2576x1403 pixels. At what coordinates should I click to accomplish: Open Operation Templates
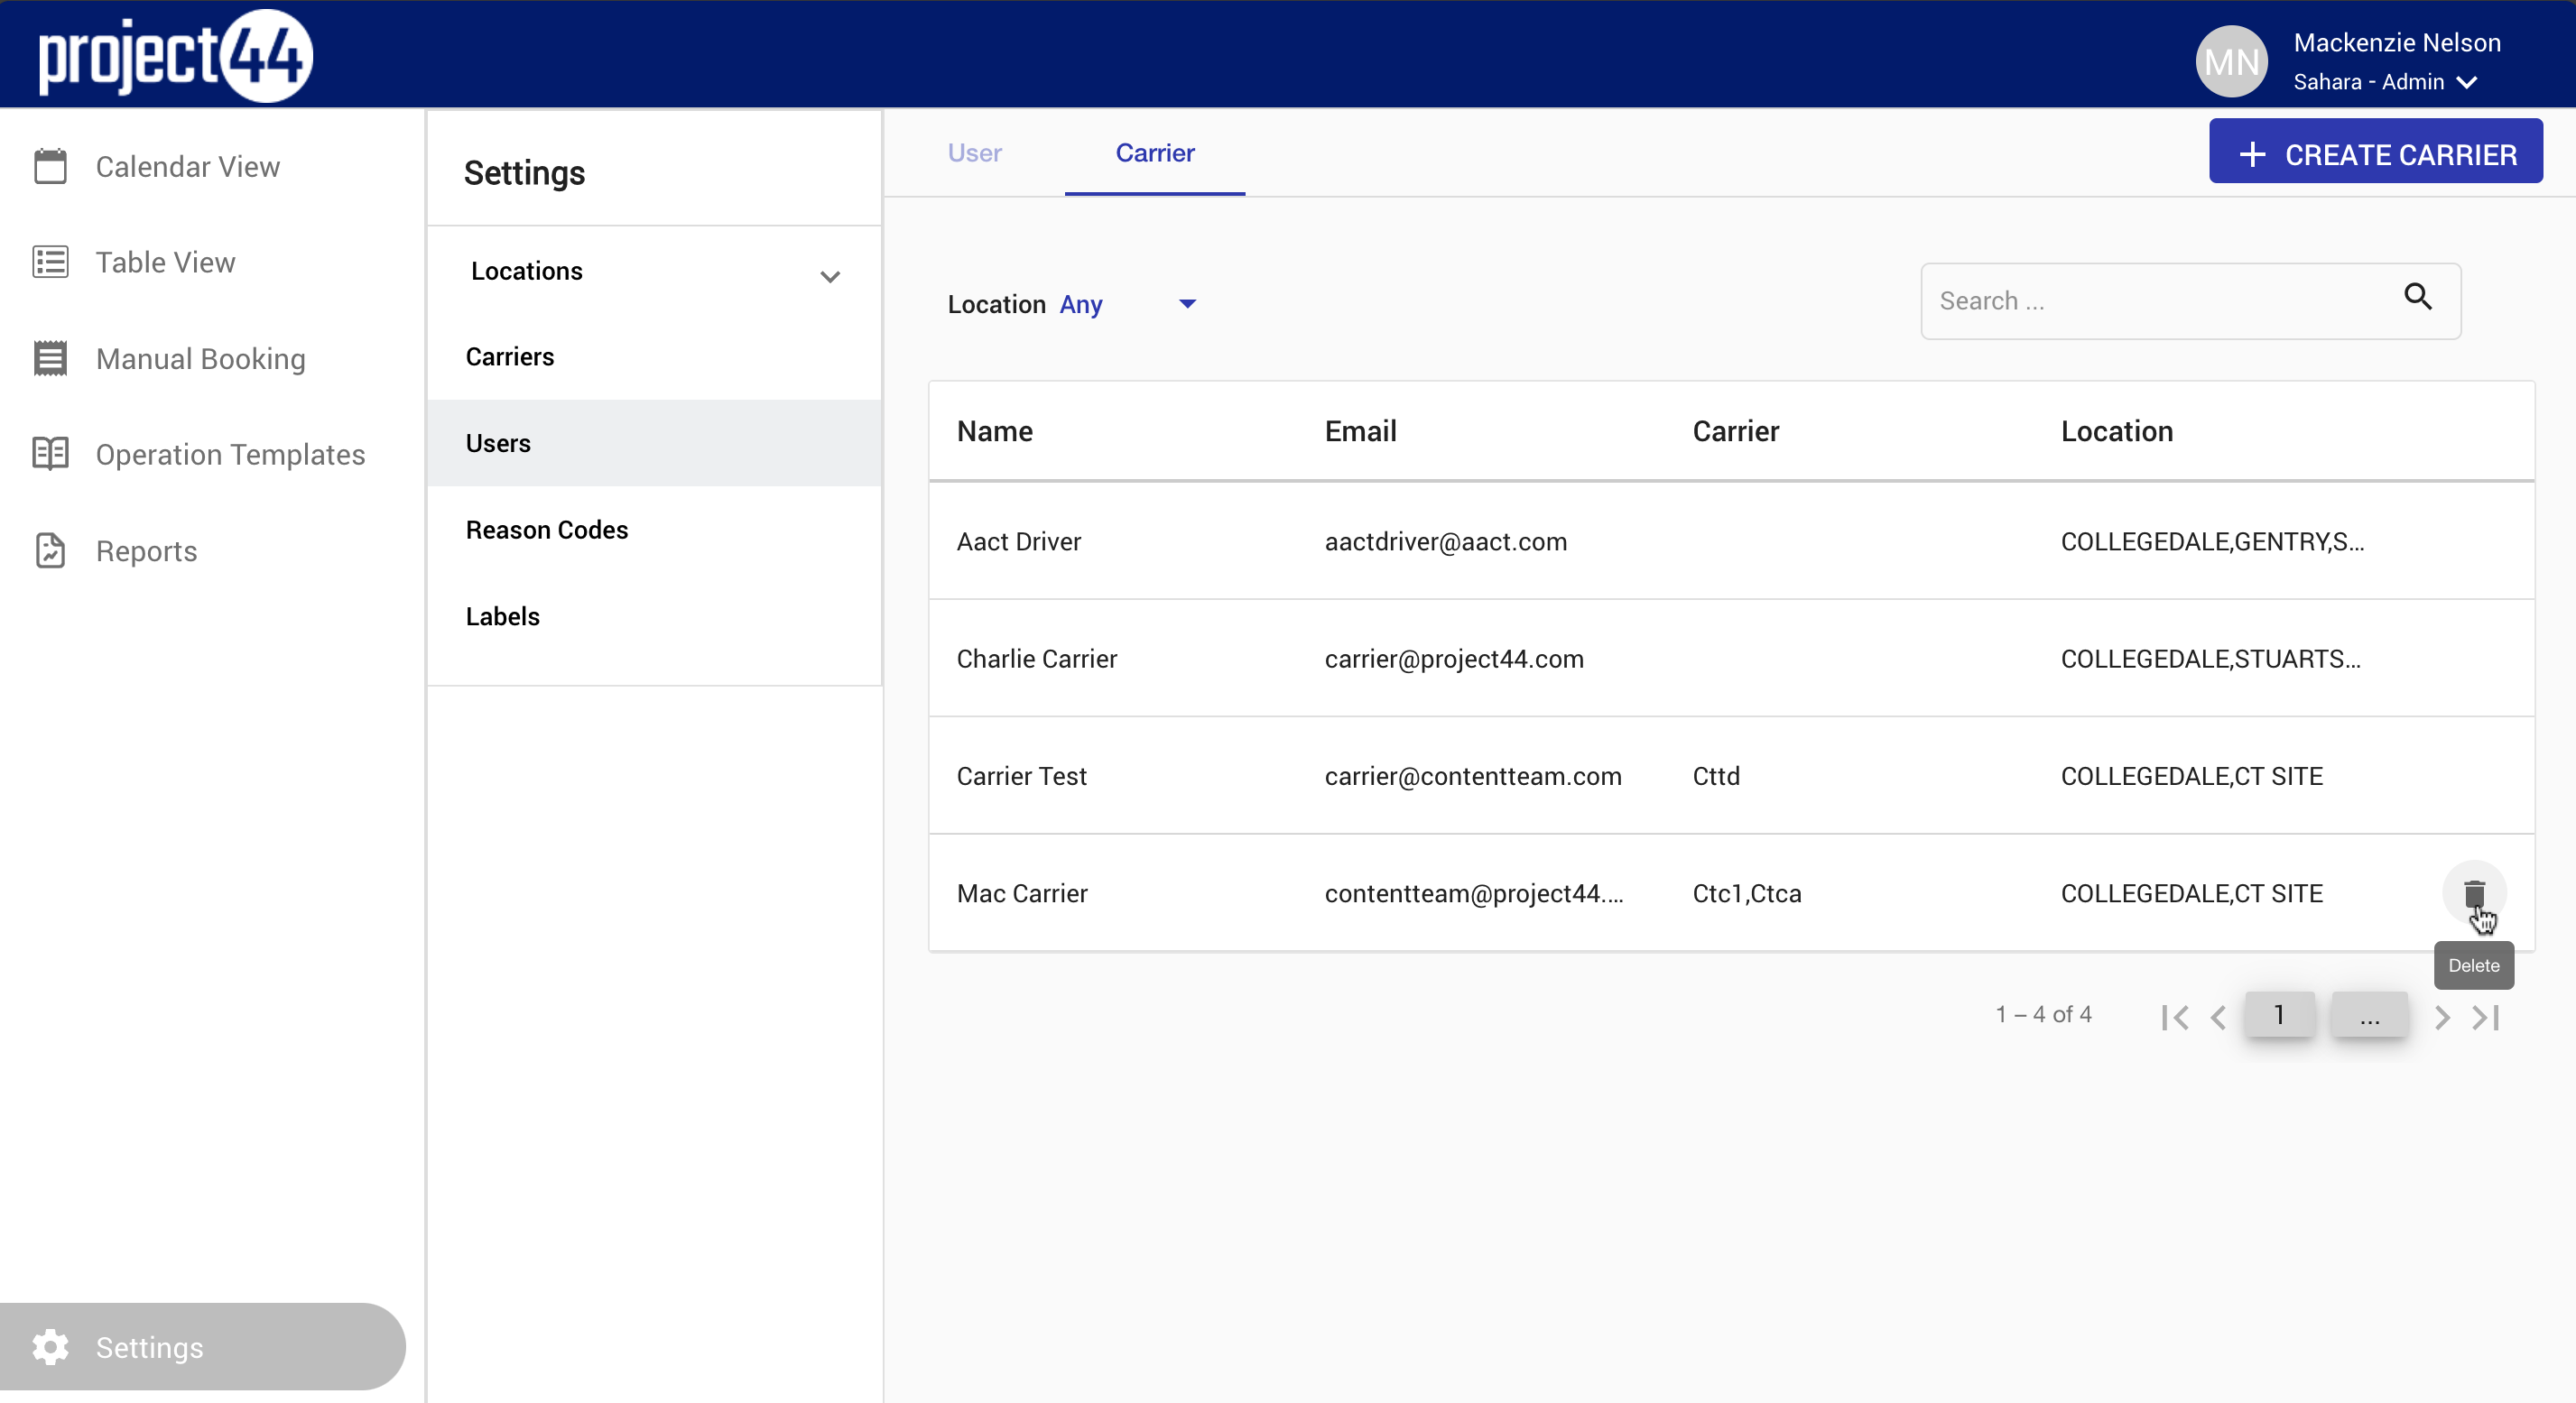tap(230, 454)
